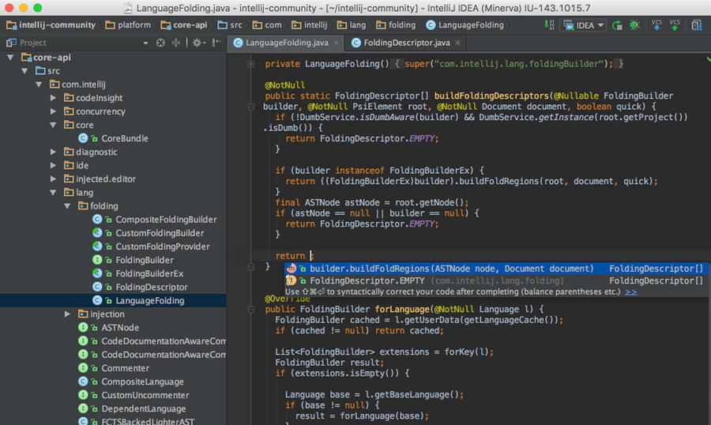Expand the diagnostic package

tap(53, 152)
